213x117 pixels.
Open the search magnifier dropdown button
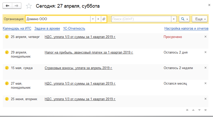(184, 19)
